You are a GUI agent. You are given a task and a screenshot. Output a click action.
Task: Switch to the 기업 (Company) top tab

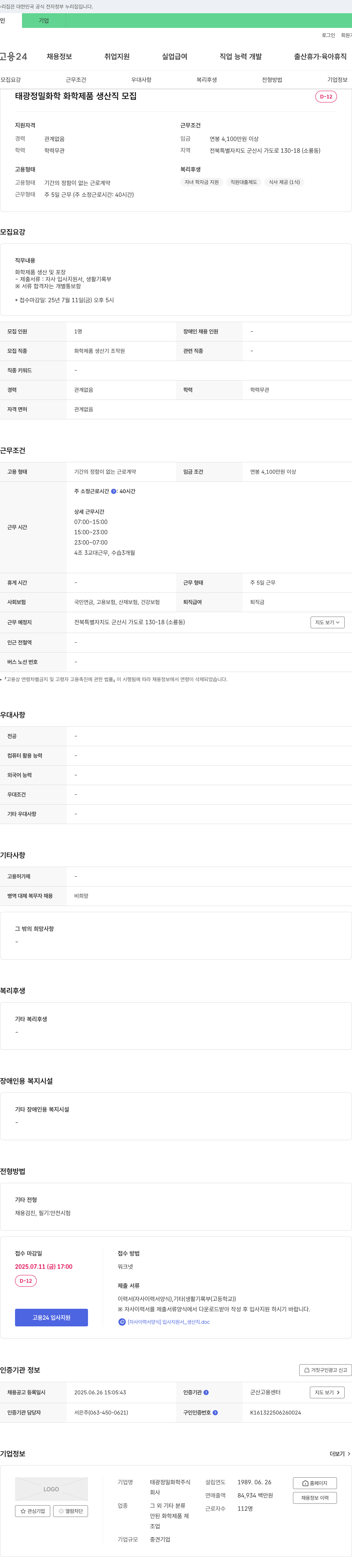(x=44, y=21)
